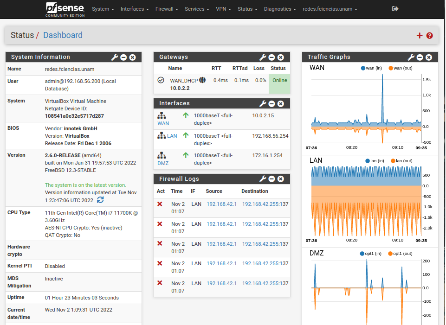
Task: Close the Firewall Logs widget
Action: pyautogui.click(x=281, y=179)
